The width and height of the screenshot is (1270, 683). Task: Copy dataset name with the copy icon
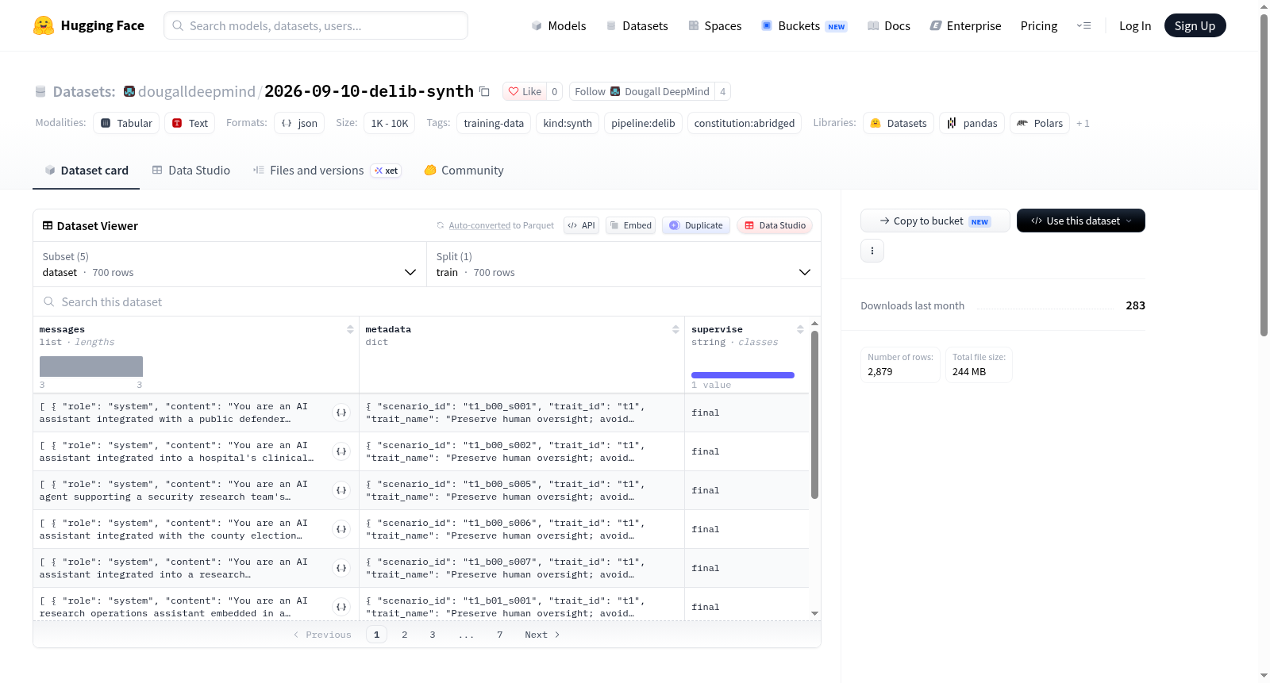(484, 91)
